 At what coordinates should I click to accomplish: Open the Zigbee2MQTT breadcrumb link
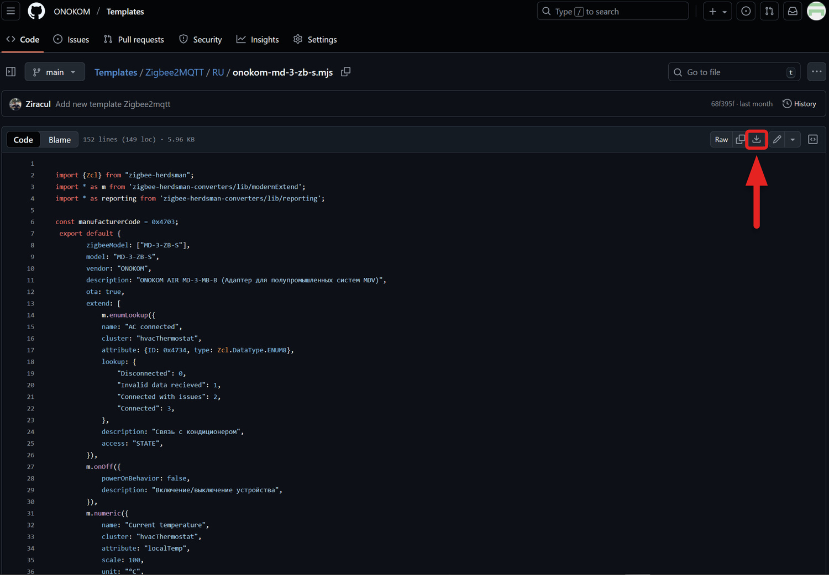point(175,72)
